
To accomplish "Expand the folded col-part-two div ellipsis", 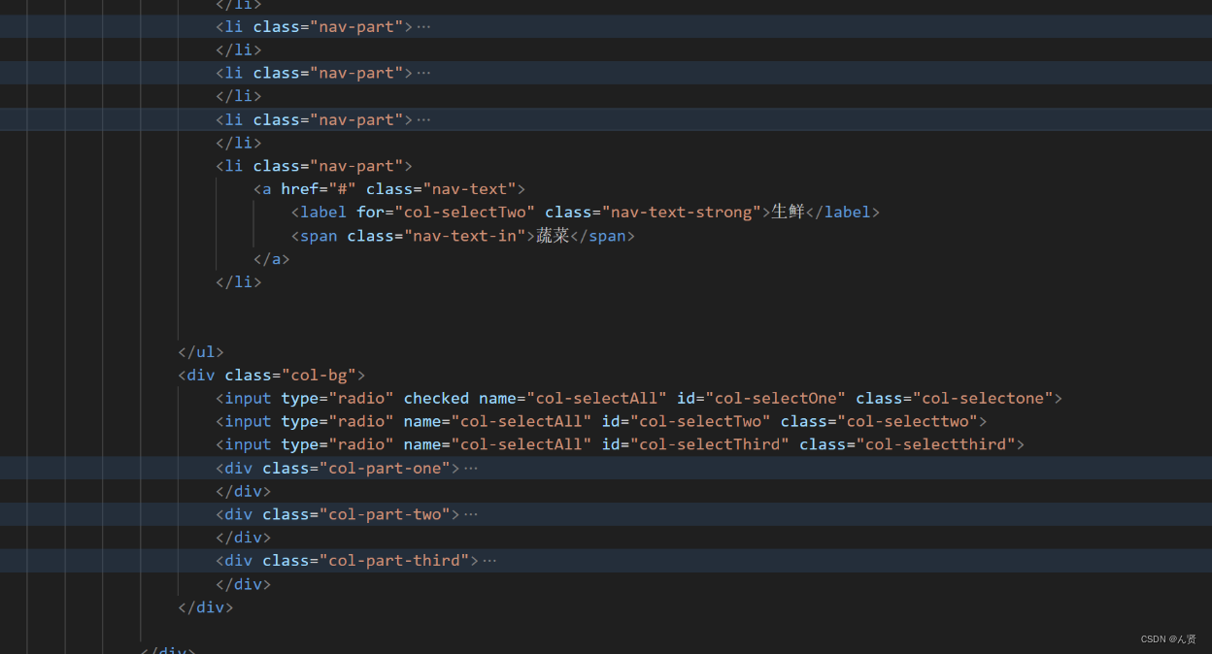I will [471, 514].
